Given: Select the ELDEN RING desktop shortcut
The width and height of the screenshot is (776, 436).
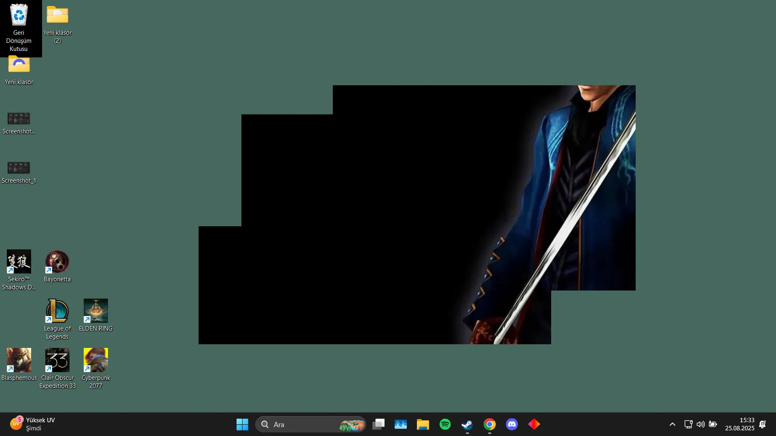Looking at the screenshot, I should (x=96, y=315).
